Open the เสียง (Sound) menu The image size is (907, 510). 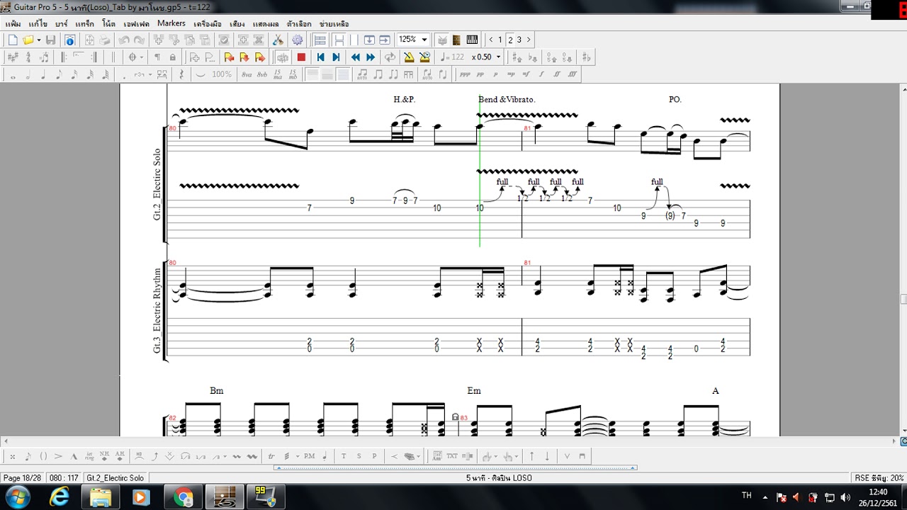237,23
